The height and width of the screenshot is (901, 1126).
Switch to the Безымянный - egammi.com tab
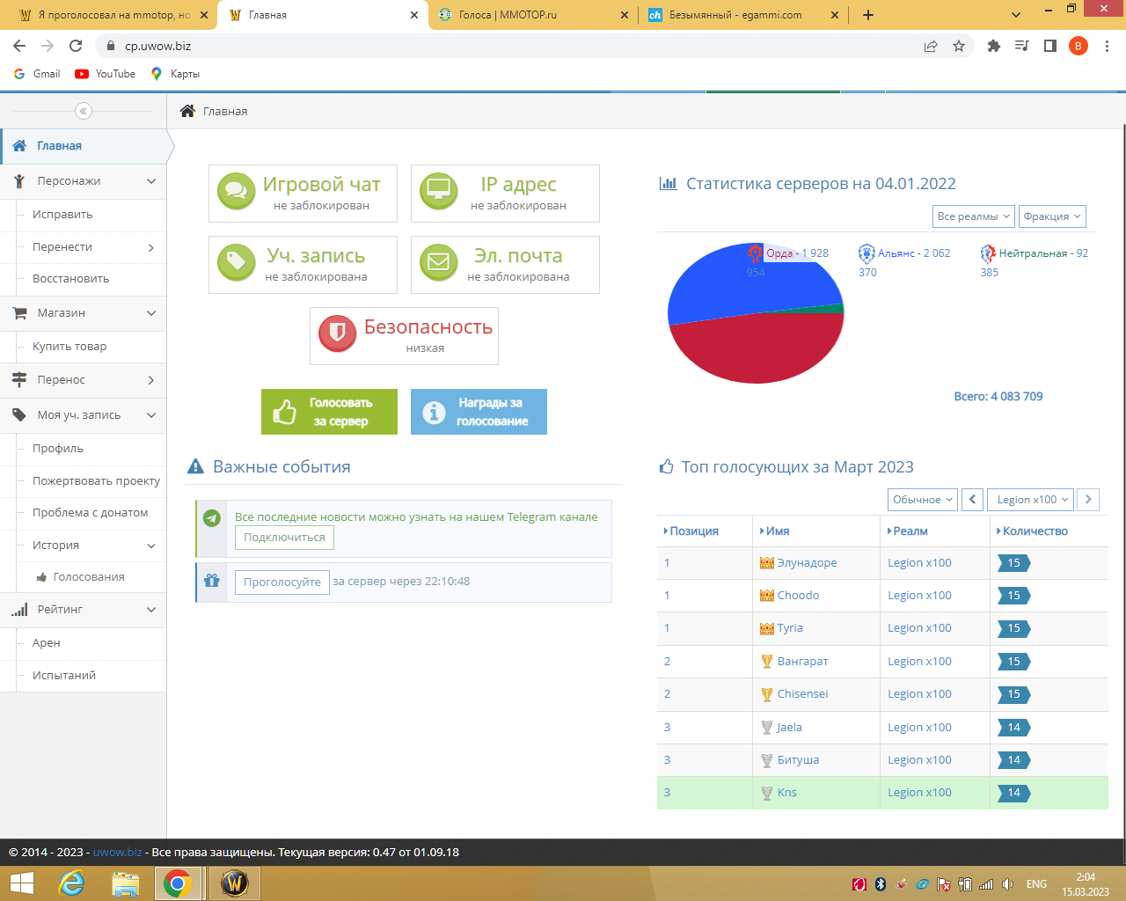coord(743,15)
